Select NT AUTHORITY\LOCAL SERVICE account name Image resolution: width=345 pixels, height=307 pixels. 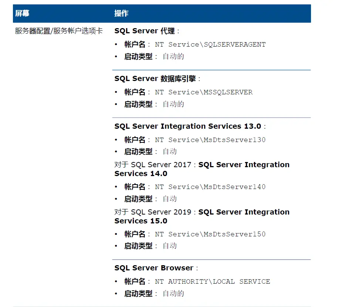pos(212,282)
